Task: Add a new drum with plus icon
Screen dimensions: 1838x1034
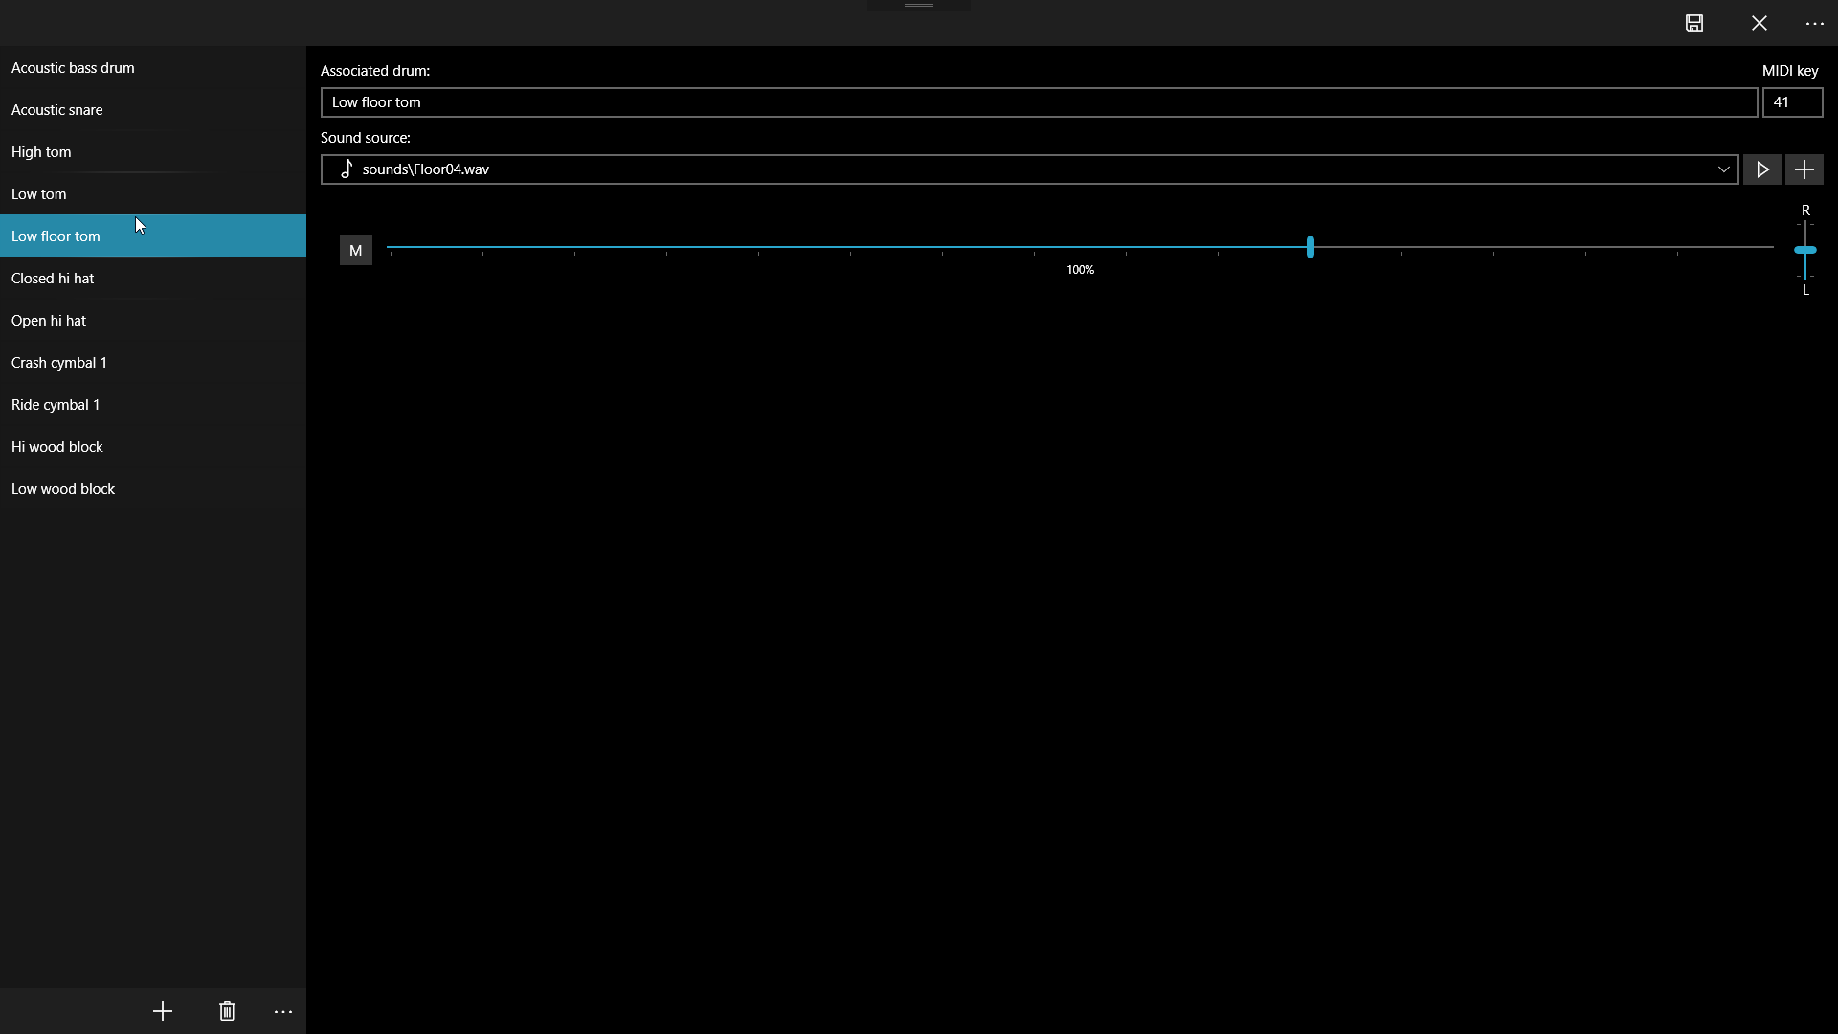Action: [163, 1011]
